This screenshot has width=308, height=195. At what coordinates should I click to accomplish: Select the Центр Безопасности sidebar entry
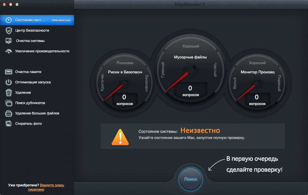(x=32, y=30)
